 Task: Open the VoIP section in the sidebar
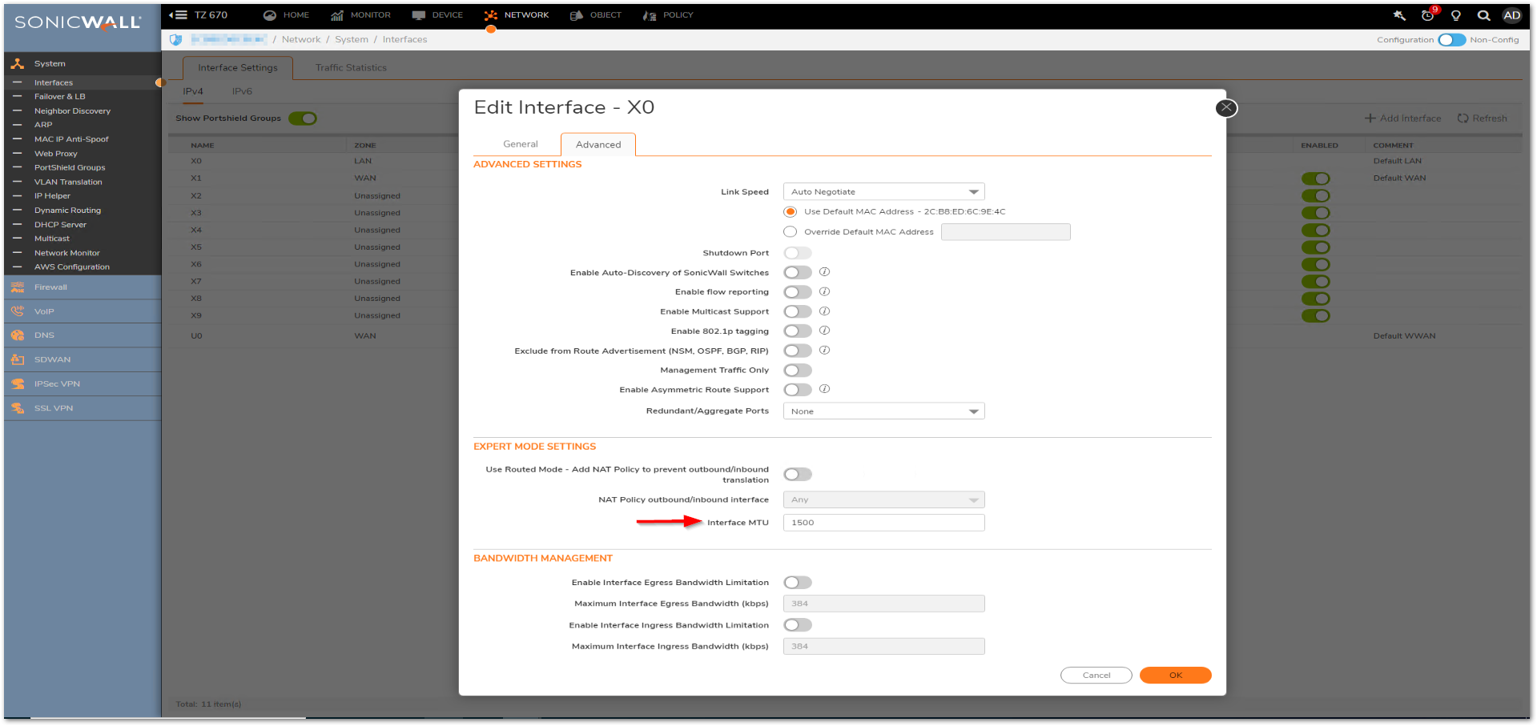point(82,311)
